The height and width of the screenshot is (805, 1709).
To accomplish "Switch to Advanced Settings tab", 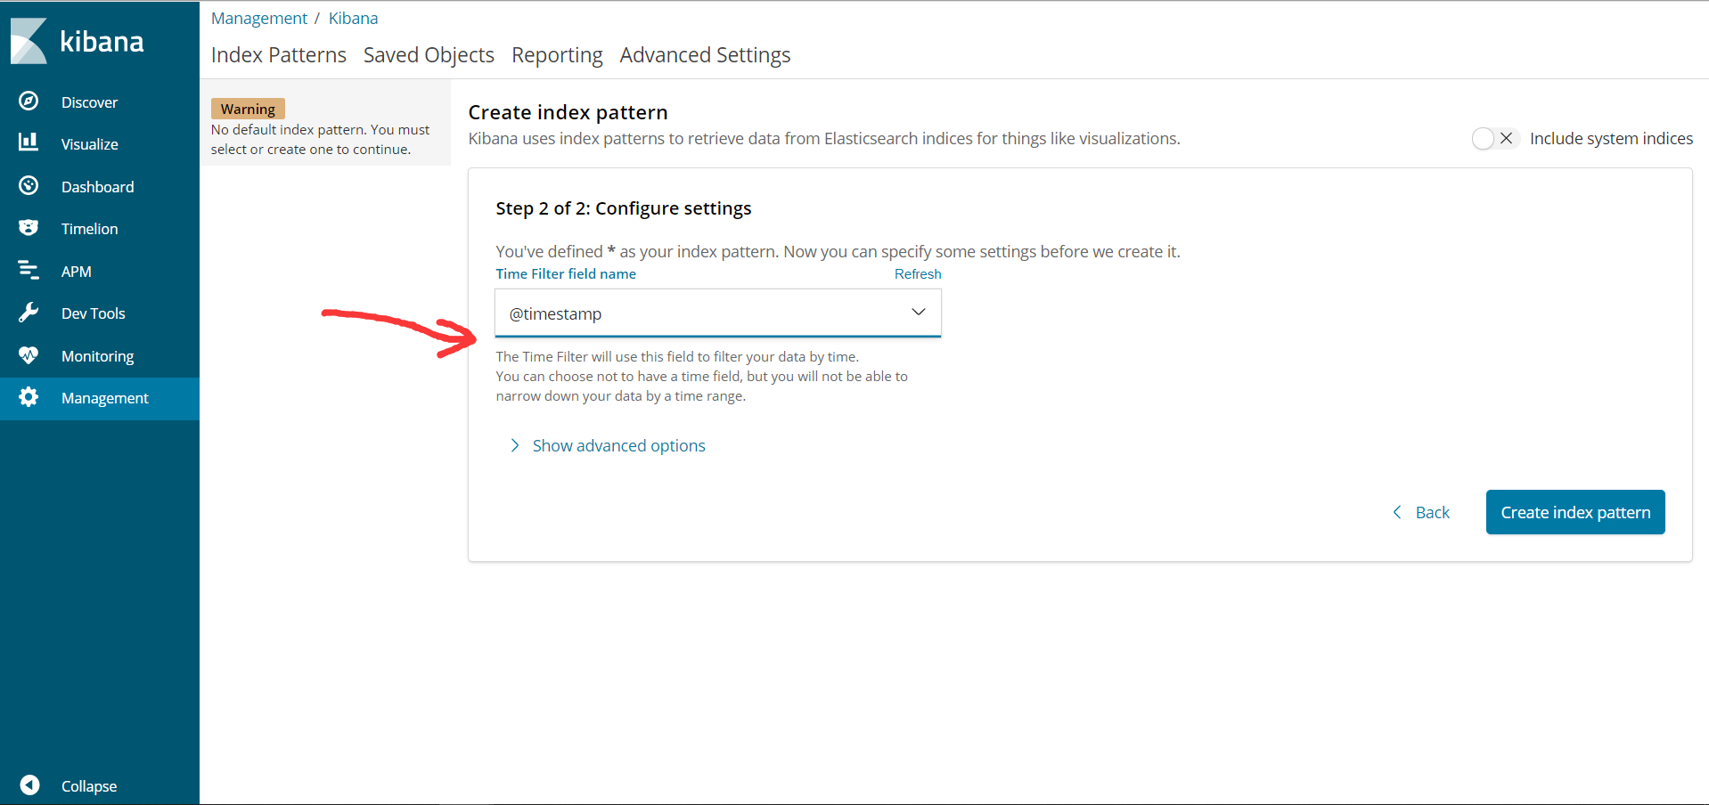I will [705, 55].
